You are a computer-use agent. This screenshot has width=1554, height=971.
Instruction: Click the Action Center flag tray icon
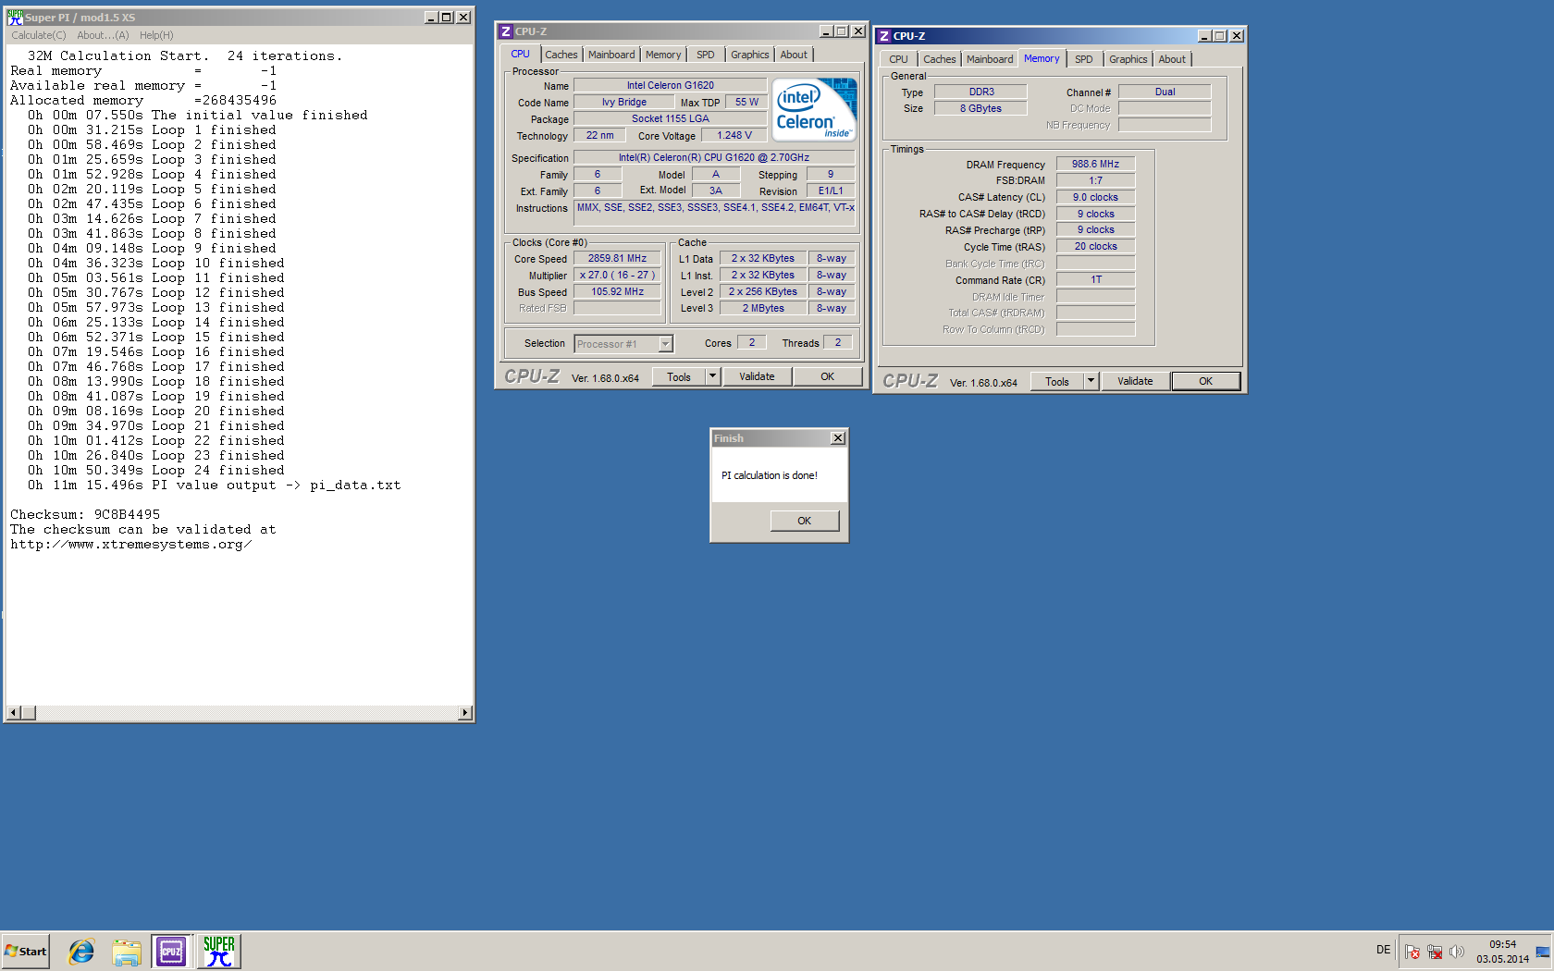[x=1412, y=952]
